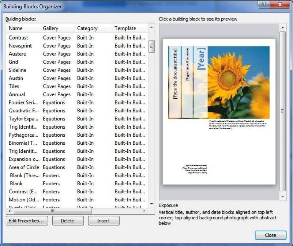Click the Delete button
The height and width of the screenshot is (246, 293).
[x=68, y=221]
